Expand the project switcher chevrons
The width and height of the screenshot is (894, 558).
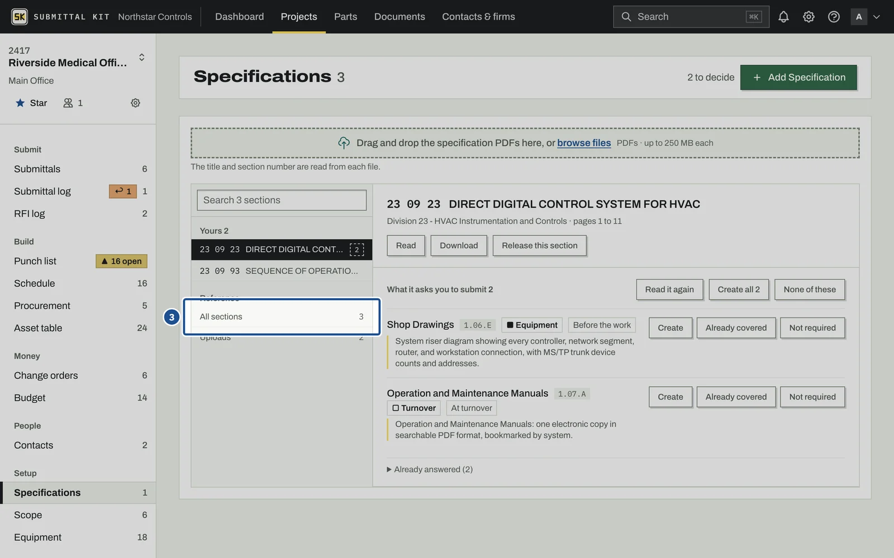[141, 57]
